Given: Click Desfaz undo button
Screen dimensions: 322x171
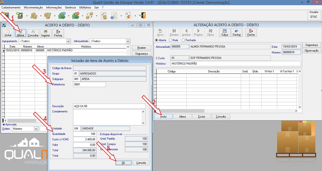Looking at the screenshot, I should pos(237,32).
